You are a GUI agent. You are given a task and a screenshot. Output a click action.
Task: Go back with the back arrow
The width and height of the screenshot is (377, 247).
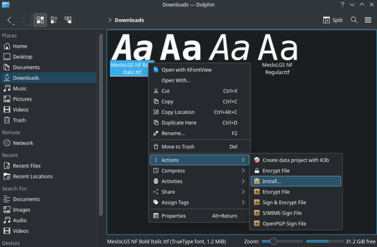coord(9,20)
